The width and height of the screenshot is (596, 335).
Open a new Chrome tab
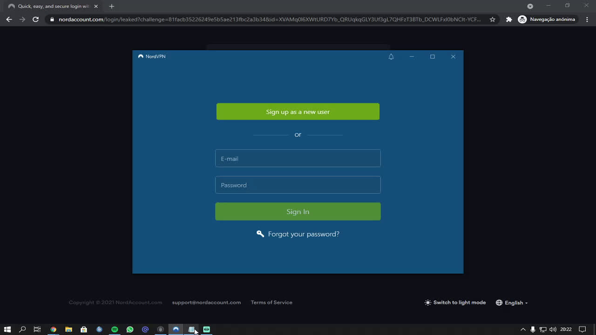point(111,7)
